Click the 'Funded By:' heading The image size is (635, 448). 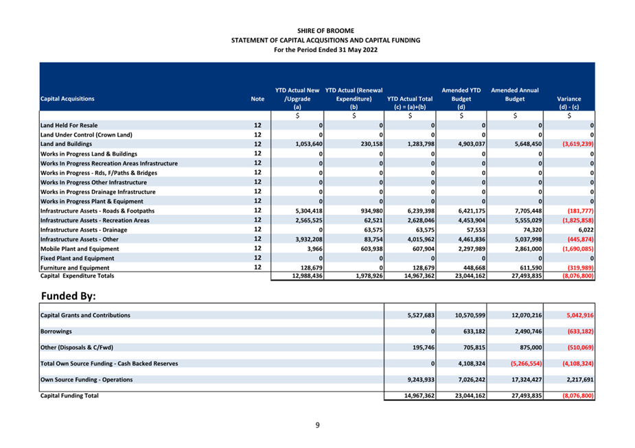coord(69,296)
